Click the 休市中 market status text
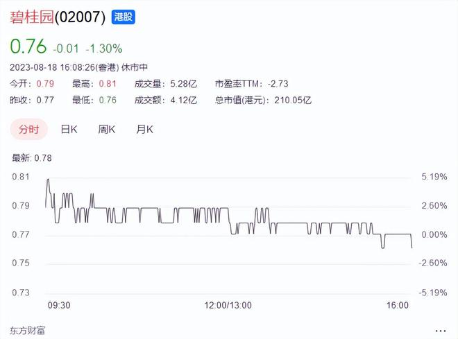 (x=135, y=68)
